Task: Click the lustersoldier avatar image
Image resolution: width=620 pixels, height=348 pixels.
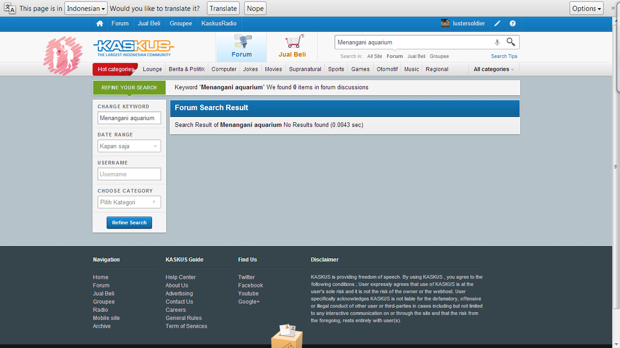Action: click(445, 23)
